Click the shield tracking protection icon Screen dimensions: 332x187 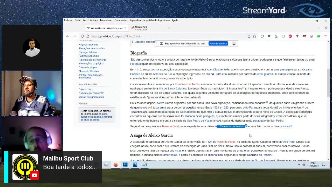click(82, 36)
